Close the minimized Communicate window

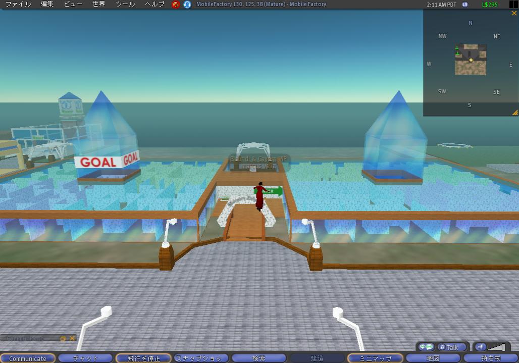72,338
